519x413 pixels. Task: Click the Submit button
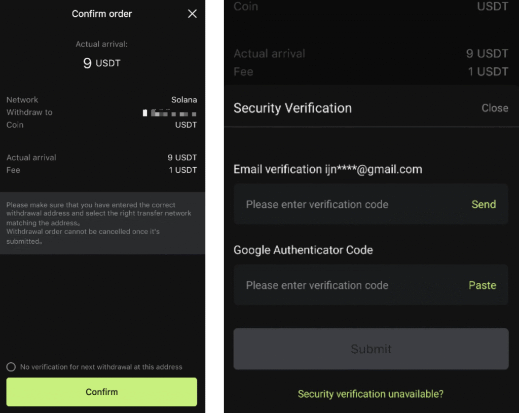[x=370, y=349]
